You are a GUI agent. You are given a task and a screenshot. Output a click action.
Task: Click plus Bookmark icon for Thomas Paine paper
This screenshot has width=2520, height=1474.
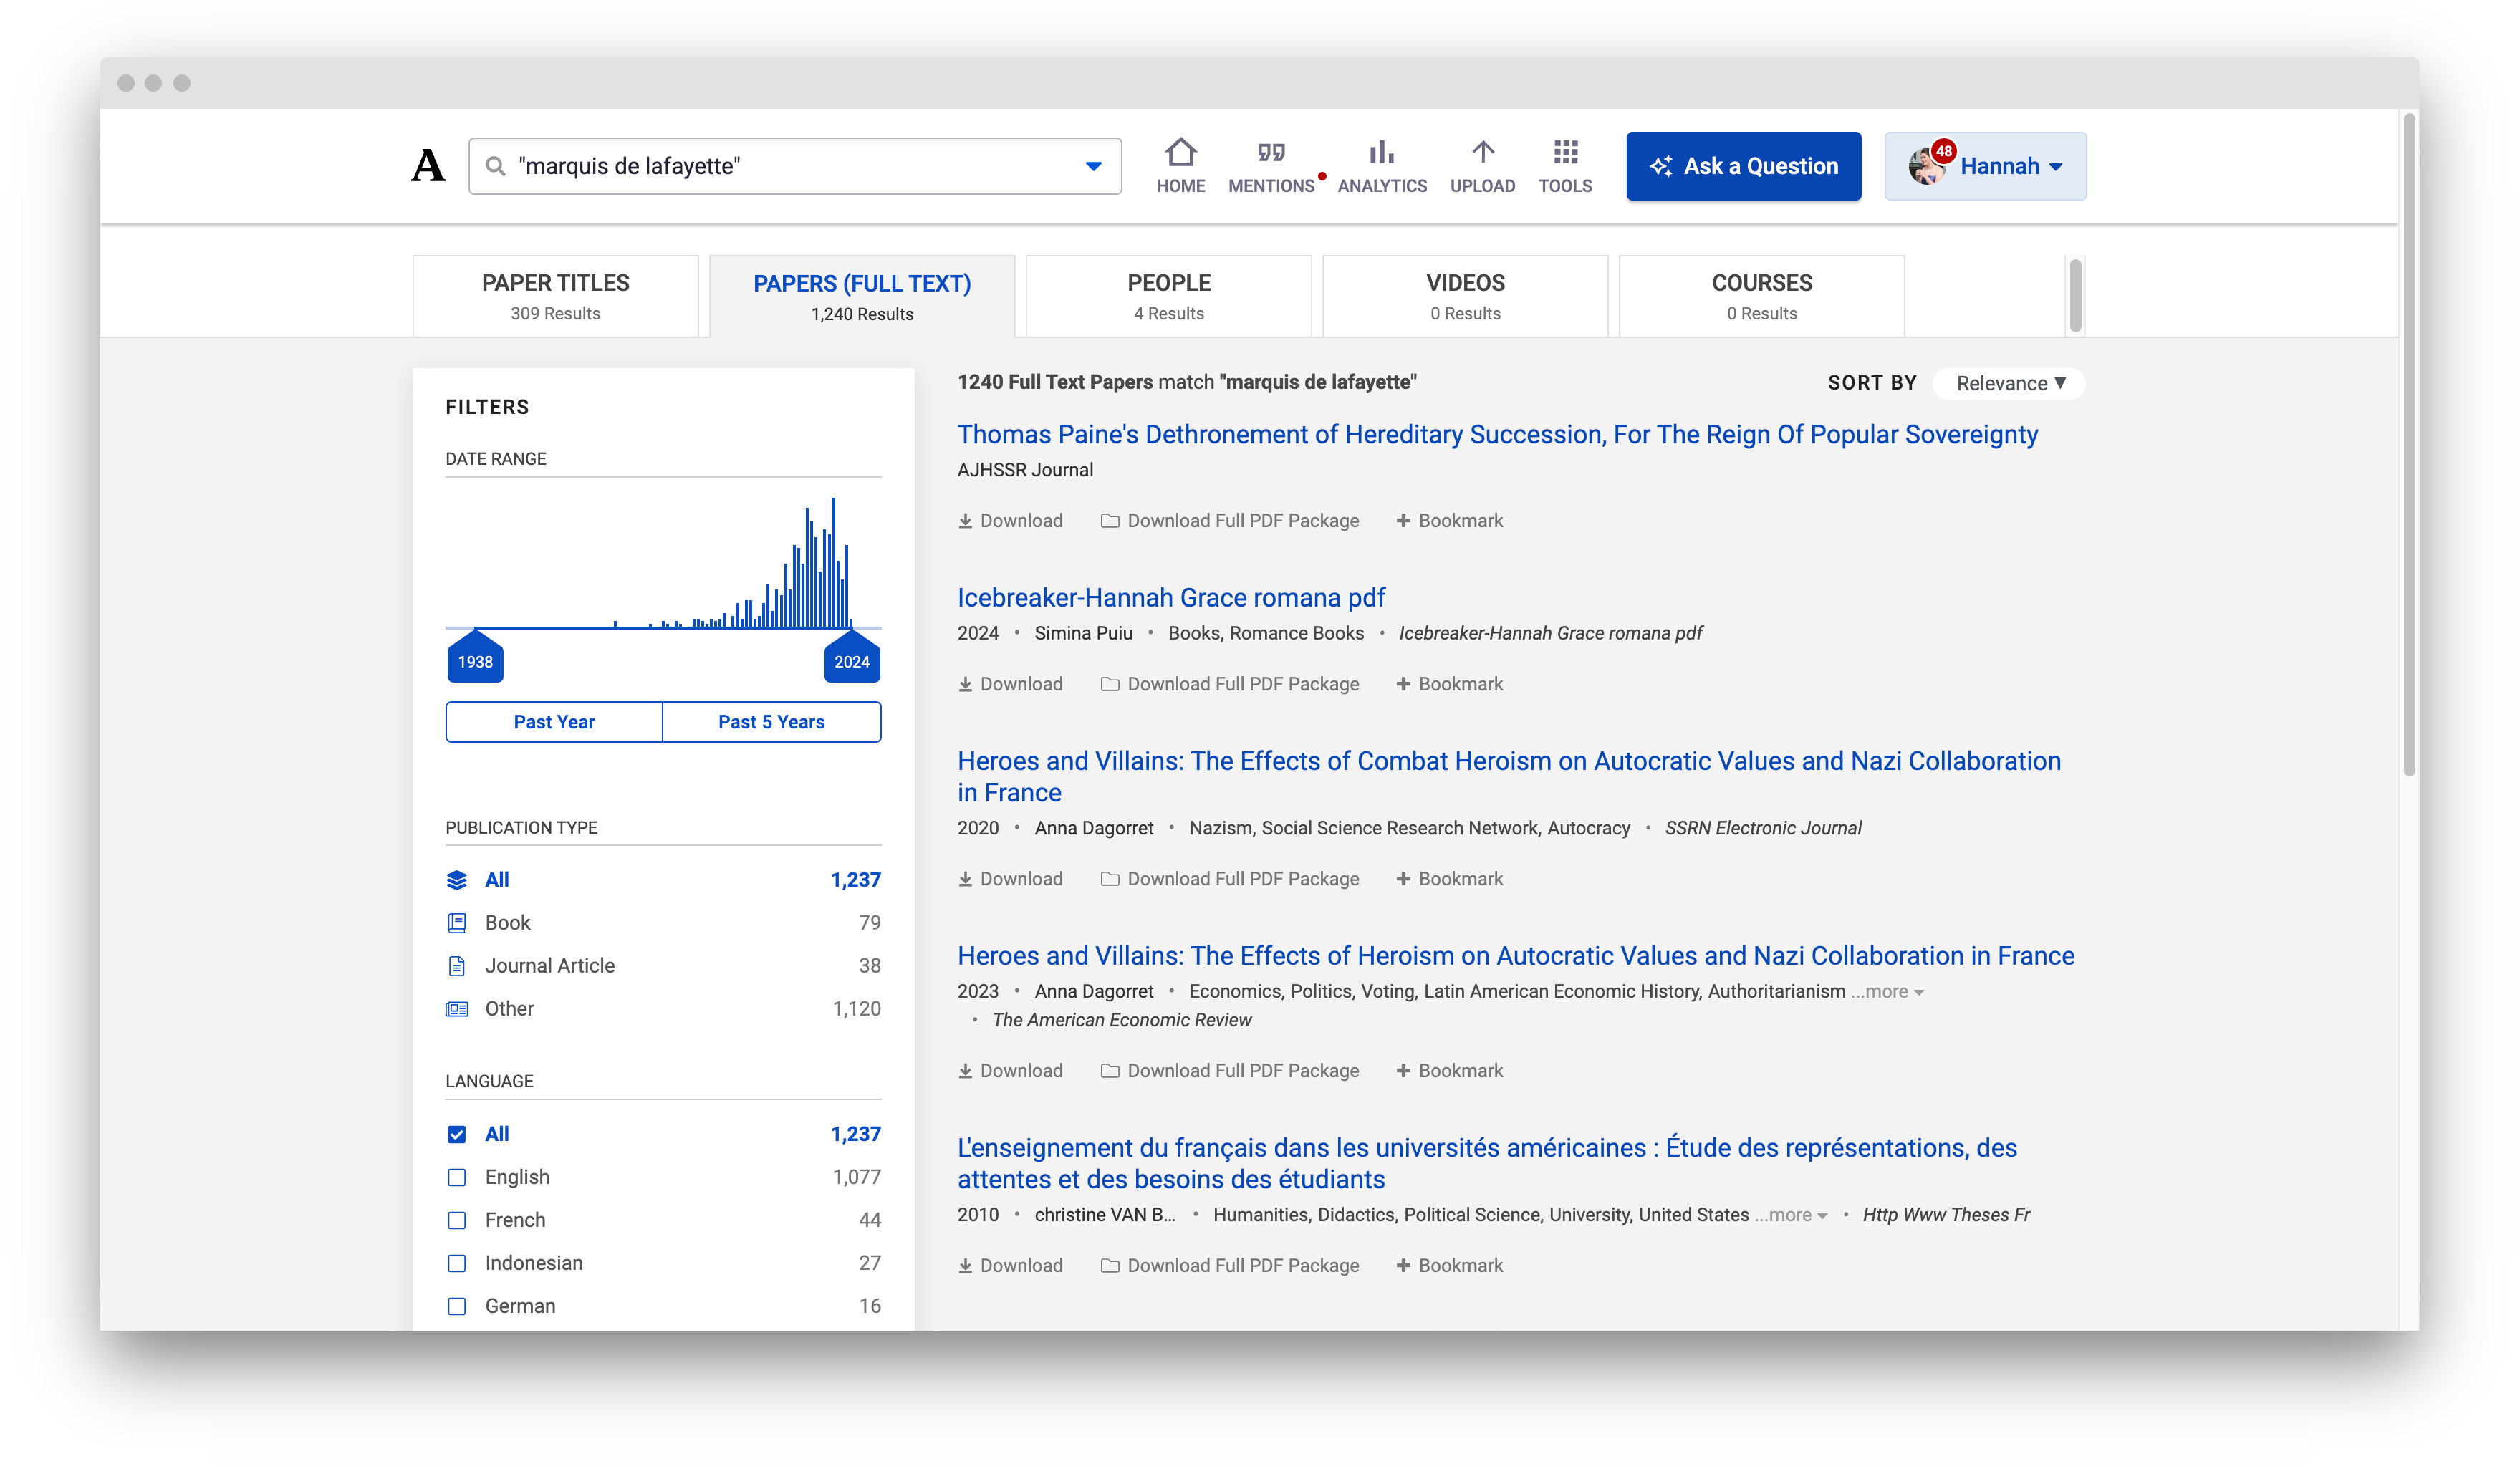pyautogui.click(x=1403, y=521)
